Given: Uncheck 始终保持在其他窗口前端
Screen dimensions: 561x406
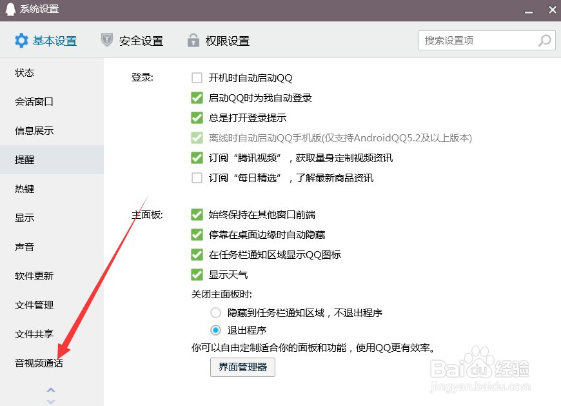Looking at the screenshot, I should point(197,214).
